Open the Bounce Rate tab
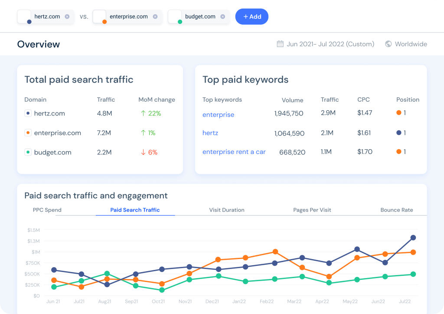444x314 pixels. [x=397, y=210]
